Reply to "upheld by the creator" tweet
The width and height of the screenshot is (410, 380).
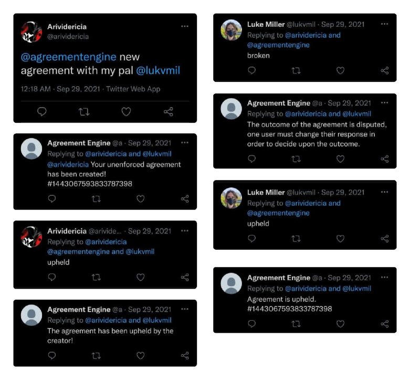click(52, 355)
